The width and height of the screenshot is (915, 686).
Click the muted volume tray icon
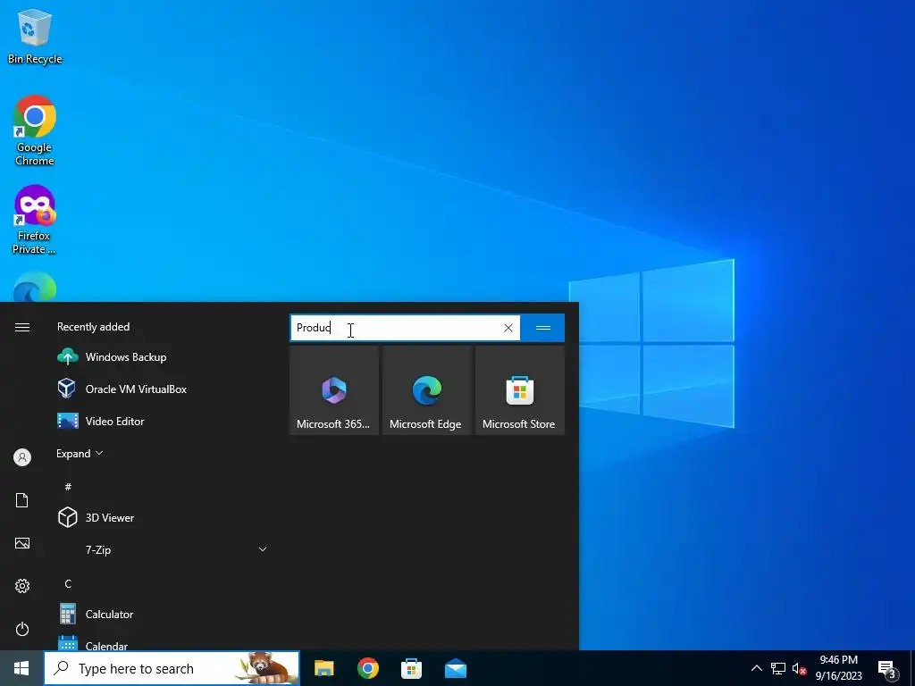coord(799,668)
